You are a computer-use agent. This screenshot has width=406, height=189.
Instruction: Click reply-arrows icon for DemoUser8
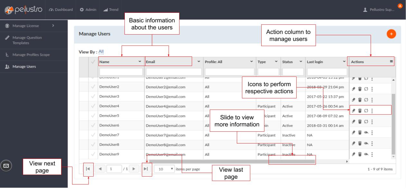(365, 144)
